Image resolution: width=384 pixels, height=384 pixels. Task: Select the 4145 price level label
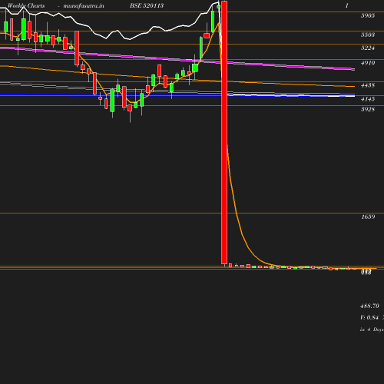[368, 99]
